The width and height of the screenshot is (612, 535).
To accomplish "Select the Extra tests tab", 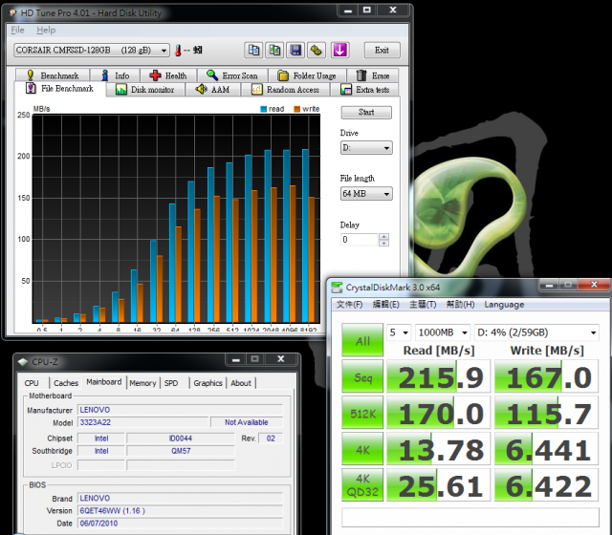I will click(x=365, y=90).
